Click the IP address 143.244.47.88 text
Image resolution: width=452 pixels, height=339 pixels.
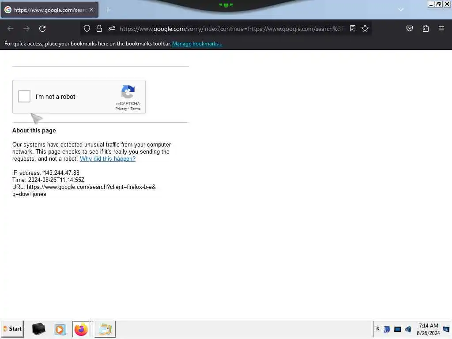tap(46, 173)
